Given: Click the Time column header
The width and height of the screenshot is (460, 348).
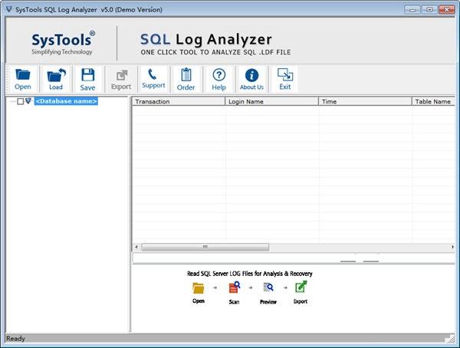Looking at the screenshot, I should [364, 101].
